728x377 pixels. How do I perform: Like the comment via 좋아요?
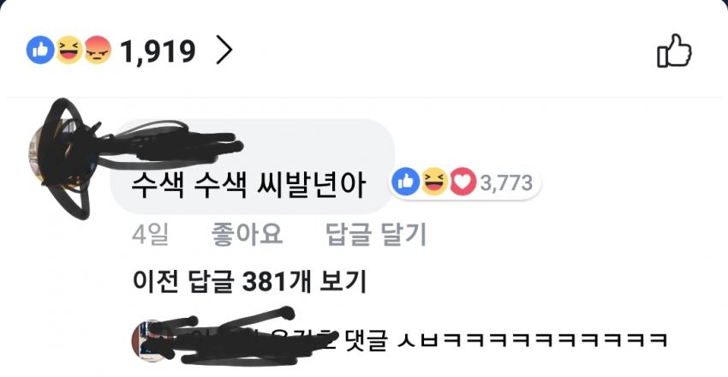pos(247,234)
